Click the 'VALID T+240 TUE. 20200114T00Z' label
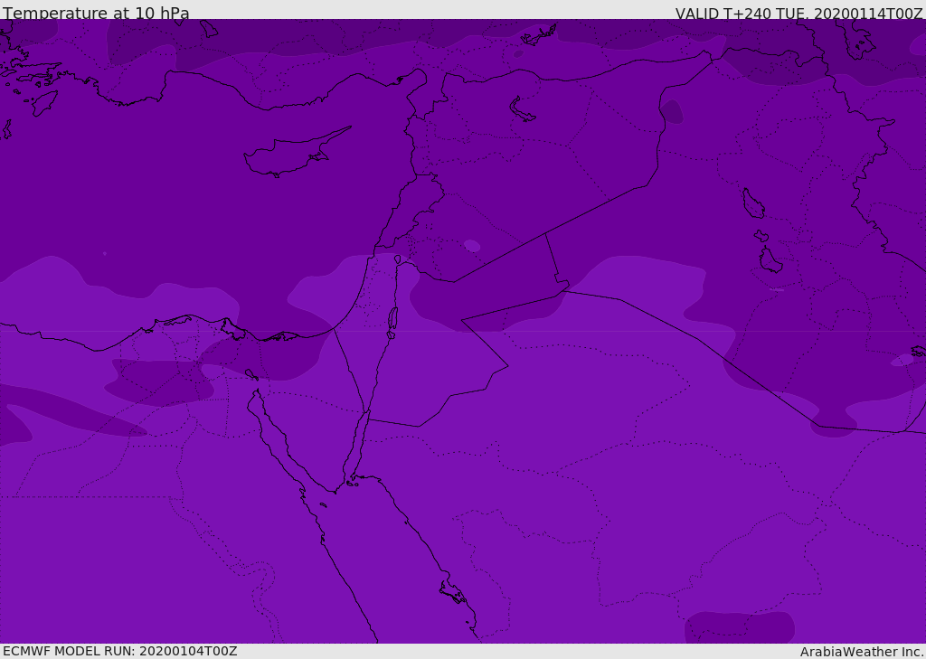Viewport: 926px width, 659px height. [x=799, y=14]
